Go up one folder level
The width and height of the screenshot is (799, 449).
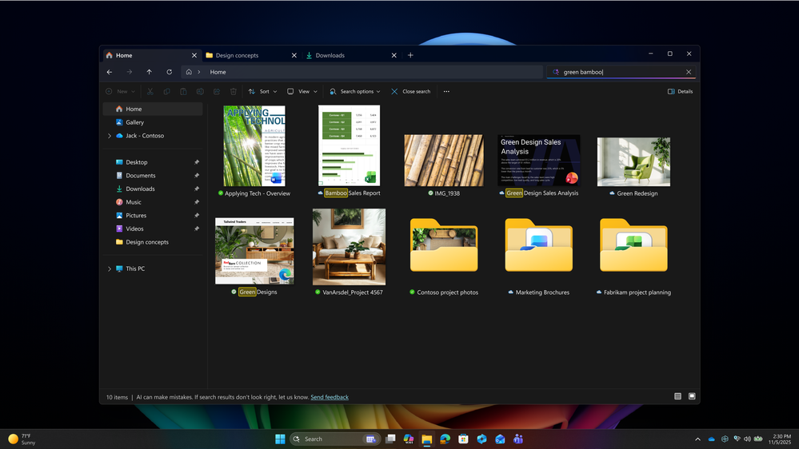[149, 72]
